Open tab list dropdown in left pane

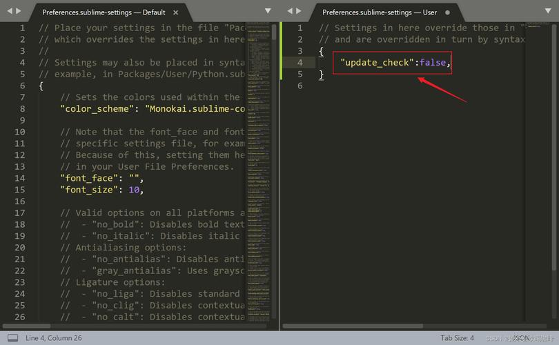click(x=268, y=12)
